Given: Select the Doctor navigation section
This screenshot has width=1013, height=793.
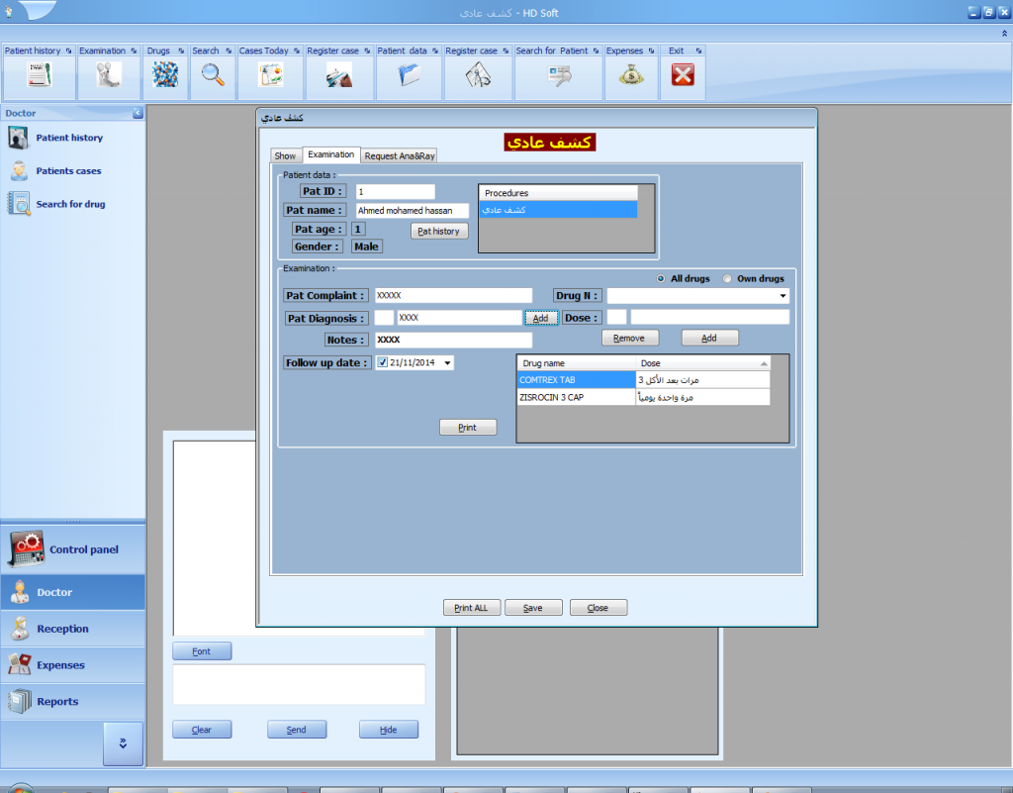Looking at the screenshot, I should [x=72, y=592].
